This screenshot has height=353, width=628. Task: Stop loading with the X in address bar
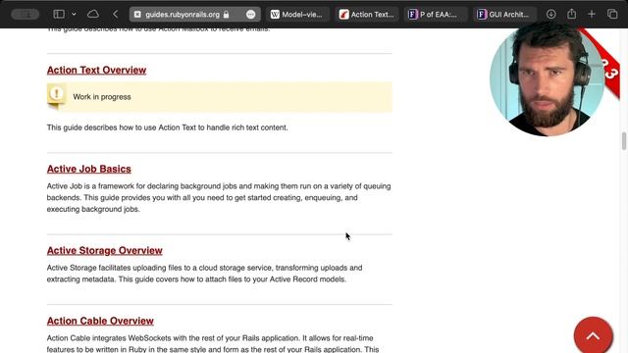click(137, 15)
